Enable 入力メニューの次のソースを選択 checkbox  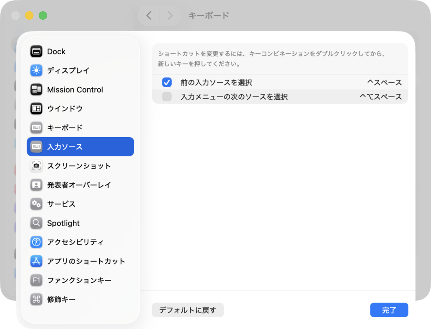point(167,97)
